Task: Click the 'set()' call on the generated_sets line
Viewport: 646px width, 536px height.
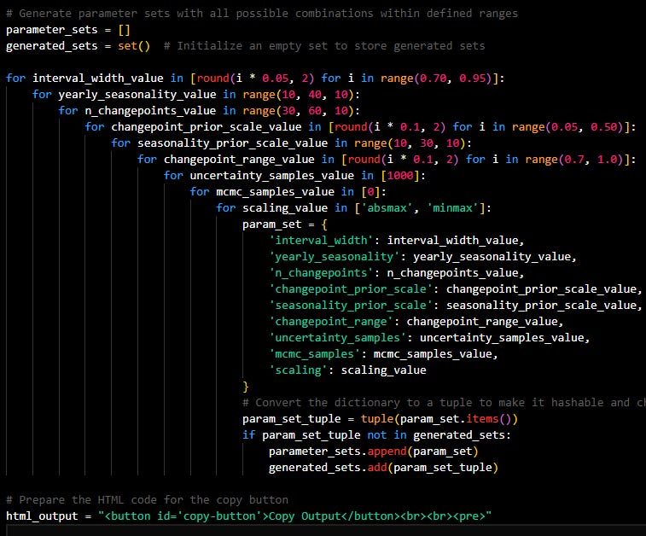Action: click(134, 46)
